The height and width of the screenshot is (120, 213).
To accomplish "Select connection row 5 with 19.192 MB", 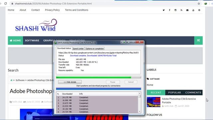I will (x=97, y=109).
